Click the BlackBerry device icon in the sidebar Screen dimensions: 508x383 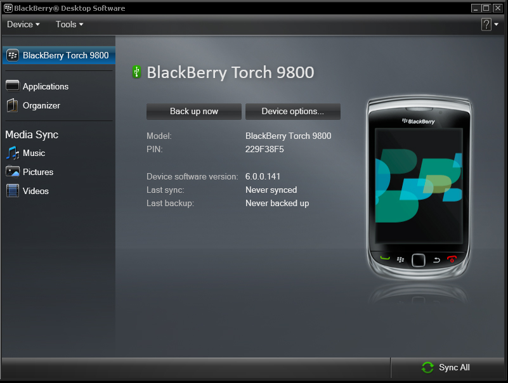[13, 55]
